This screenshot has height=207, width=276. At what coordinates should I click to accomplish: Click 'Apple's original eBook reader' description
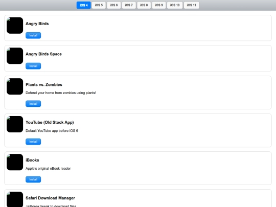point(48,169)
